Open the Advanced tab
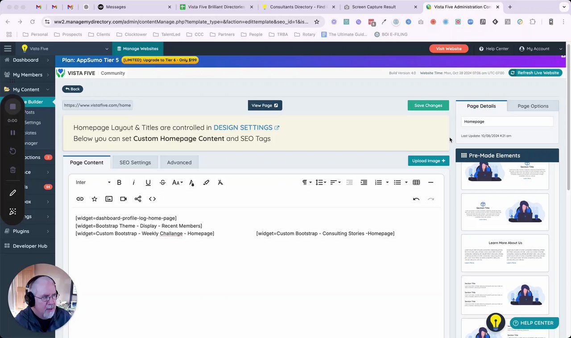 point(179,162)
